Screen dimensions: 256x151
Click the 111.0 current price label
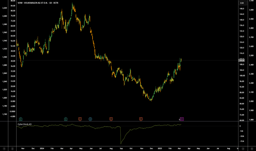tap(242, 60)
